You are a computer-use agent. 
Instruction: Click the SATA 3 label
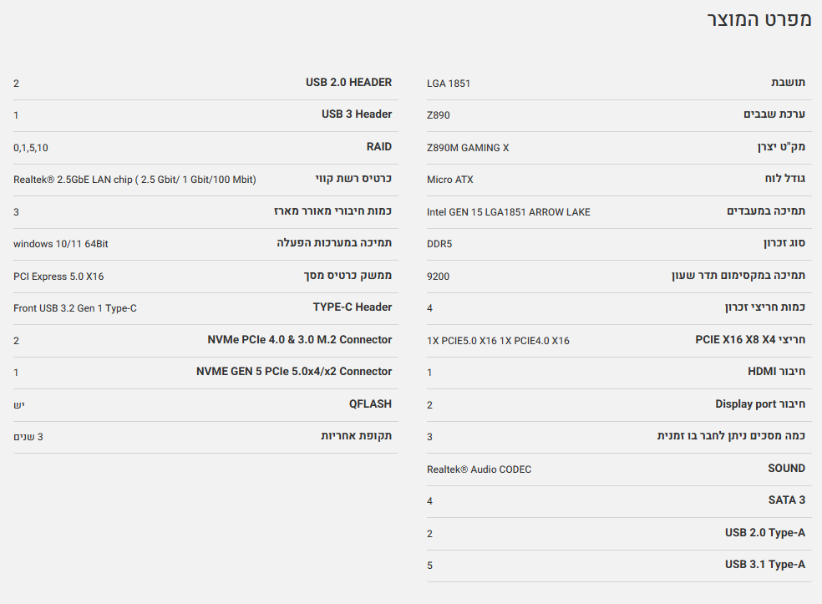tap(786, 500)
